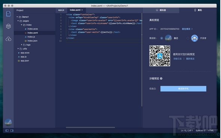The width and height of the screenshot is (221, 138).
Task: Click the sandbox preview help icon
Action: (x=161, y=79)
